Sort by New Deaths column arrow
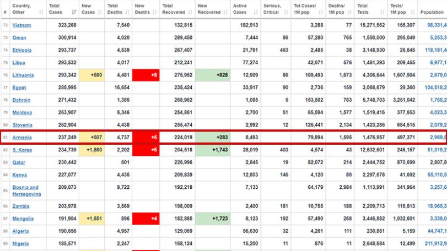 [x=155, y=12]
